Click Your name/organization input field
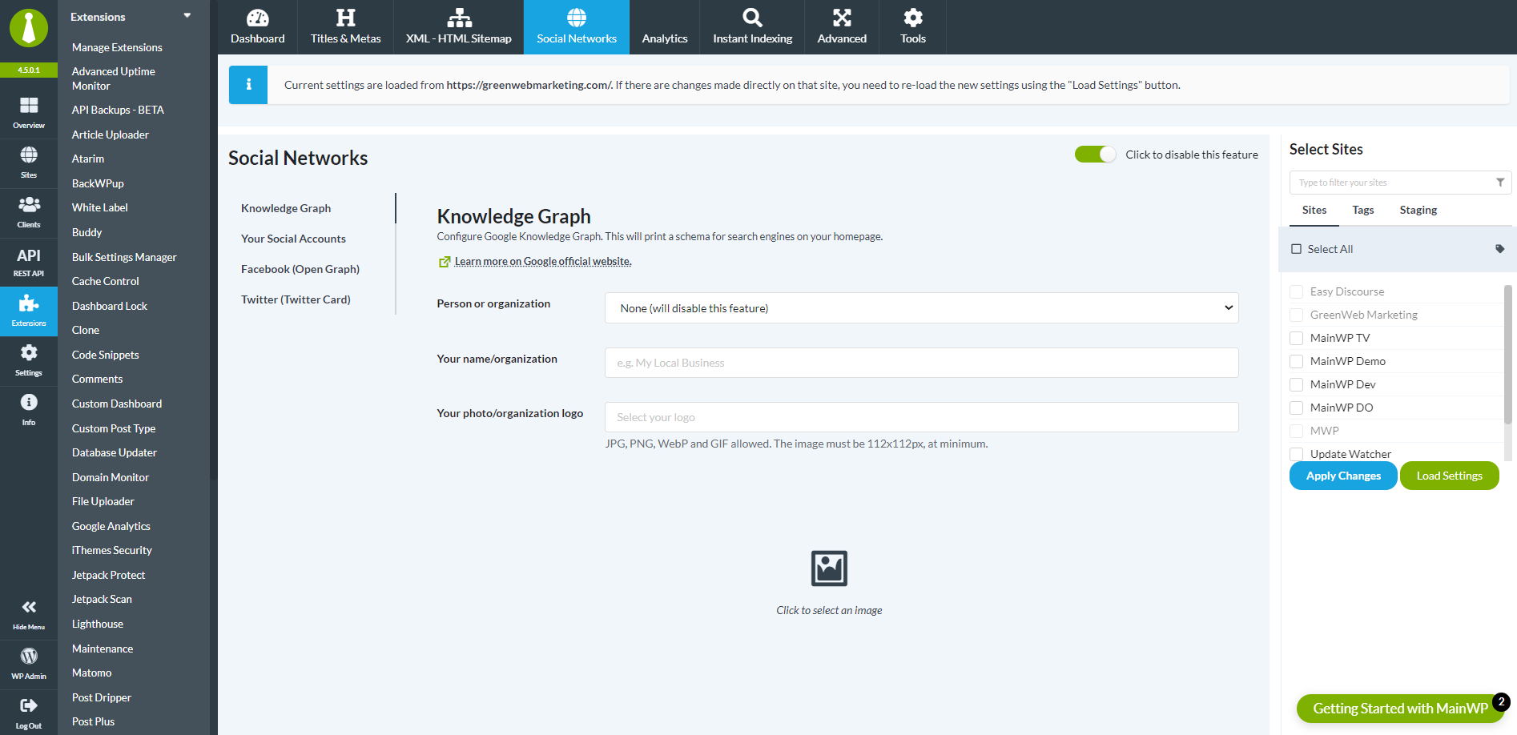1517x735 pixels. point(922,363)
